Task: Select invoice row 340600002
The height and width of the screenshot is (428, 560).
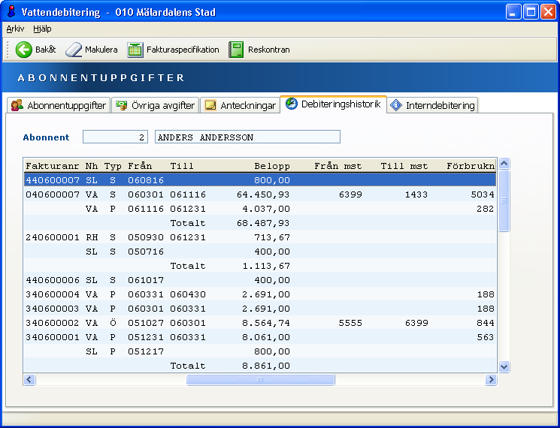Action: [x=260, y=323]
